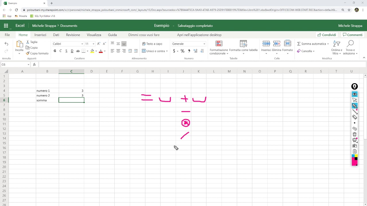Click the Taglia (cut) scissors button
This screenshot has height=206, width=367.
[x=32, y=42]
